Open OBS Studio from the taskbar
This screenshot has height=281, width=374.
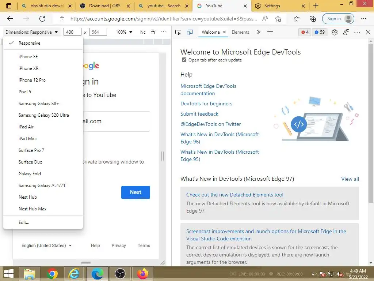point(120,274)
